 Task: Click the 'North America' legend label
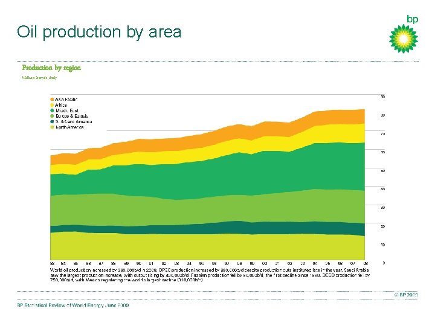click(69, 127)
